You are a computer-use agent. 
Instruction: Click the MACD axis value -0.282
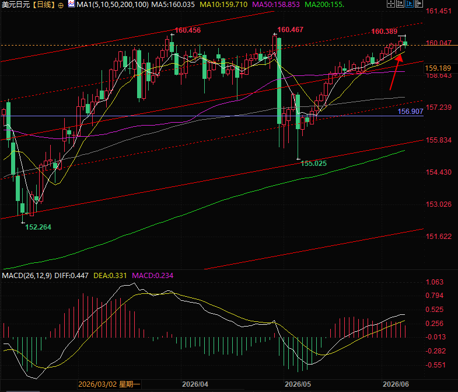pyautogui.click(x=435, y=351)
